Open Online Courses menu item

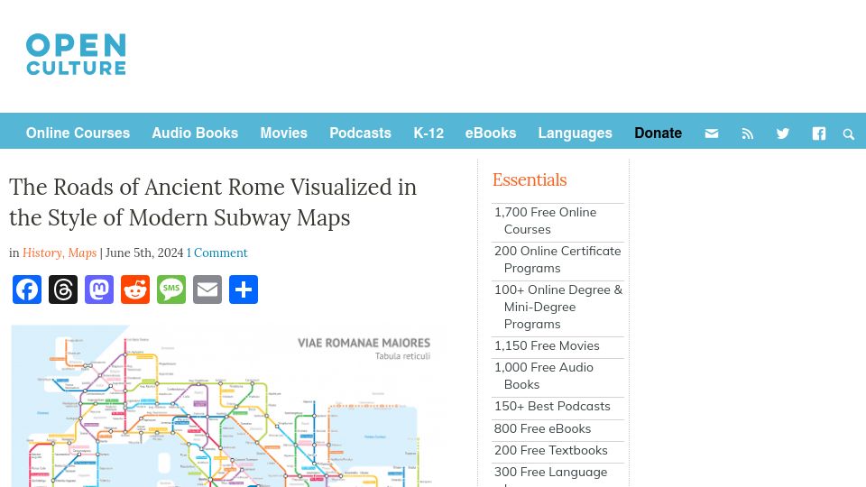[x=78, y=133]
